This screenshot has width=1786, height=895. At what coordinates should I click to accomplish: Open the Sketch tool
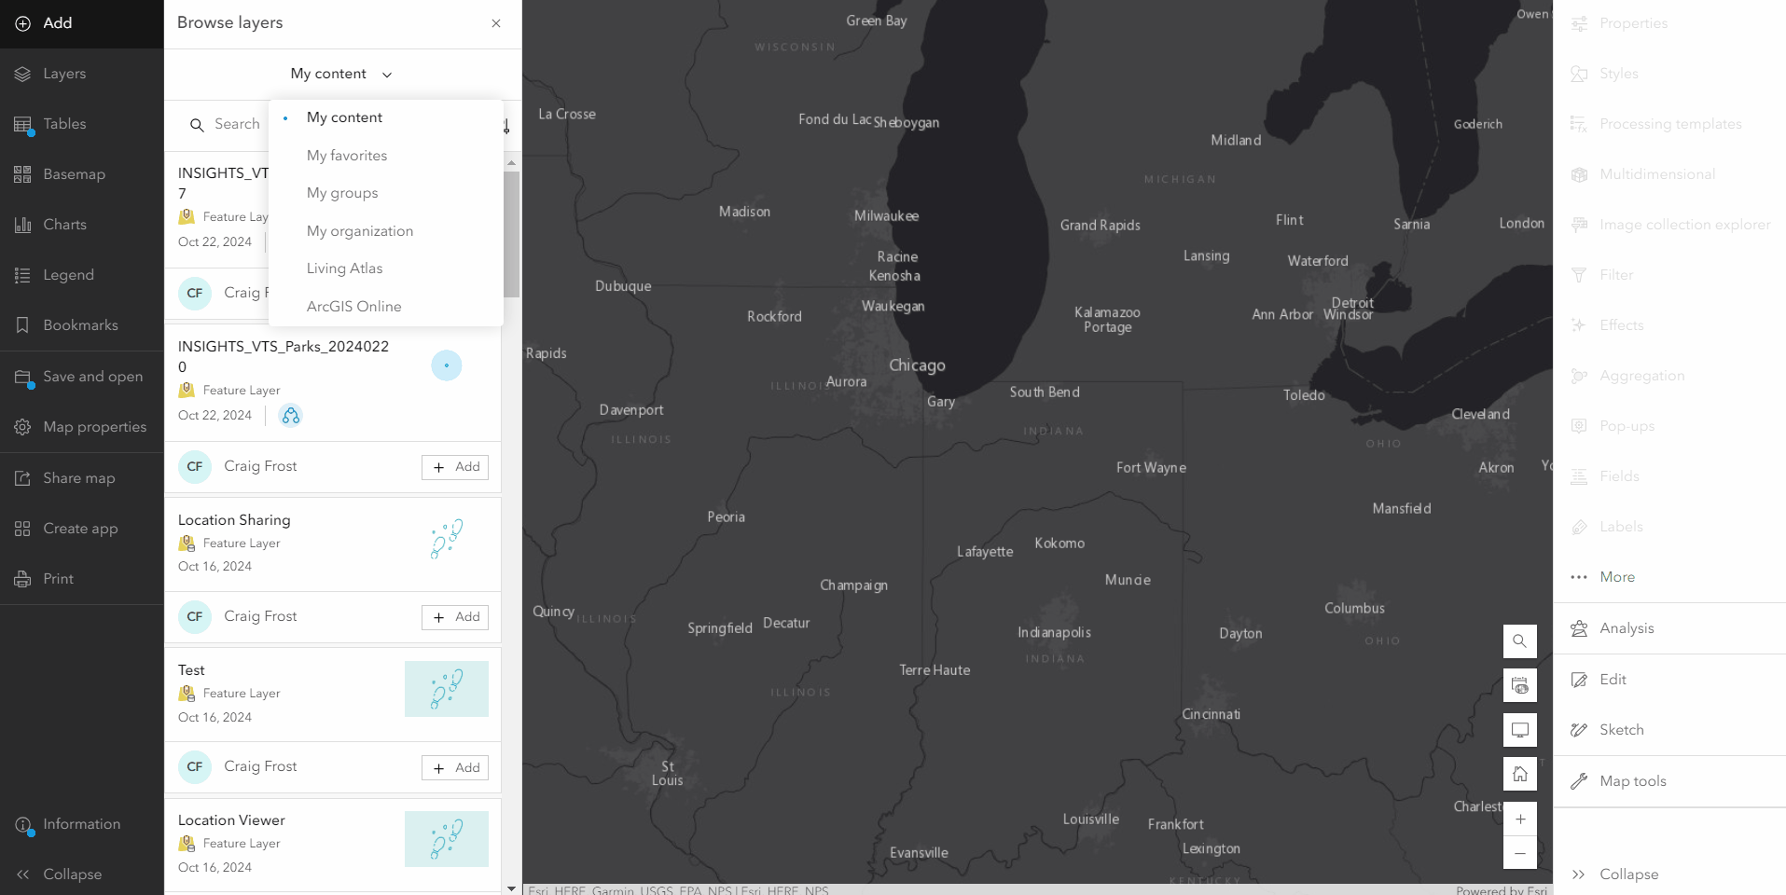(x=1620, y=729)
